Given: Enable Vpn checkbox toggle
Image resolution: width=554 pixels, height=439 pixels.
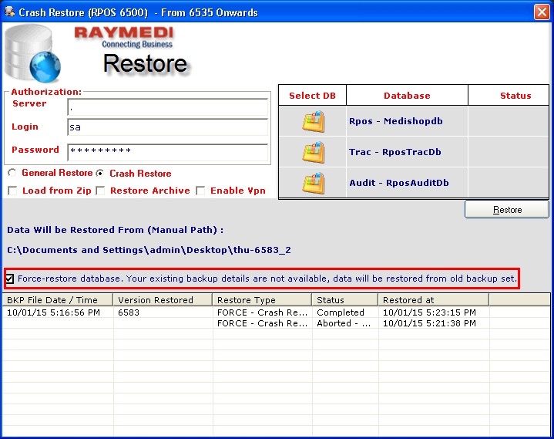Looking at the screenshot, I should click(x=200, y=191).
